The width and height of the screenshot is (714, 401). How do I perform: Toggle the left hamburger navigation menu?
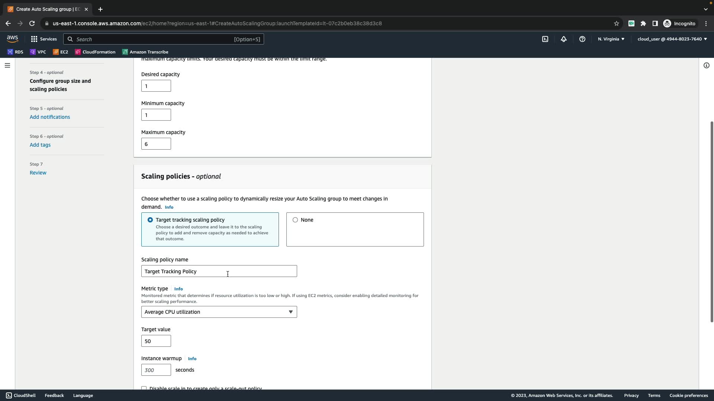[7, 65]
